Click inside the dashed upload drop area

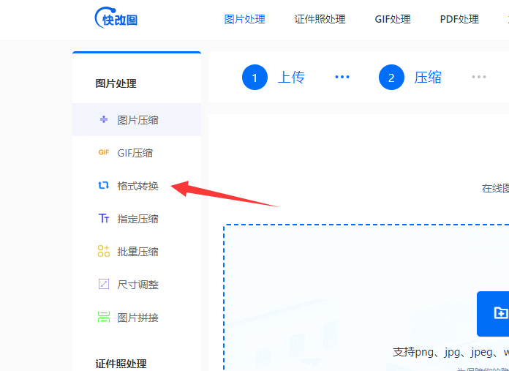[x=366, y=298]
